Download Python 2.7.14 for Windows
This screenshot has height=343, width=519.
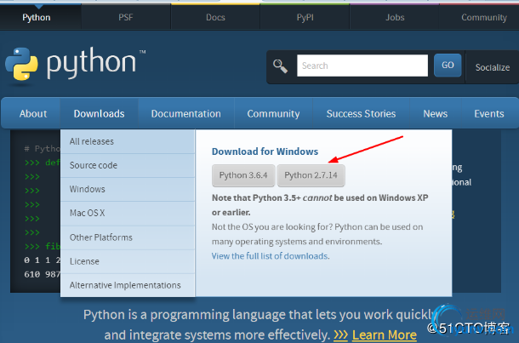click(x=311, y=175)
